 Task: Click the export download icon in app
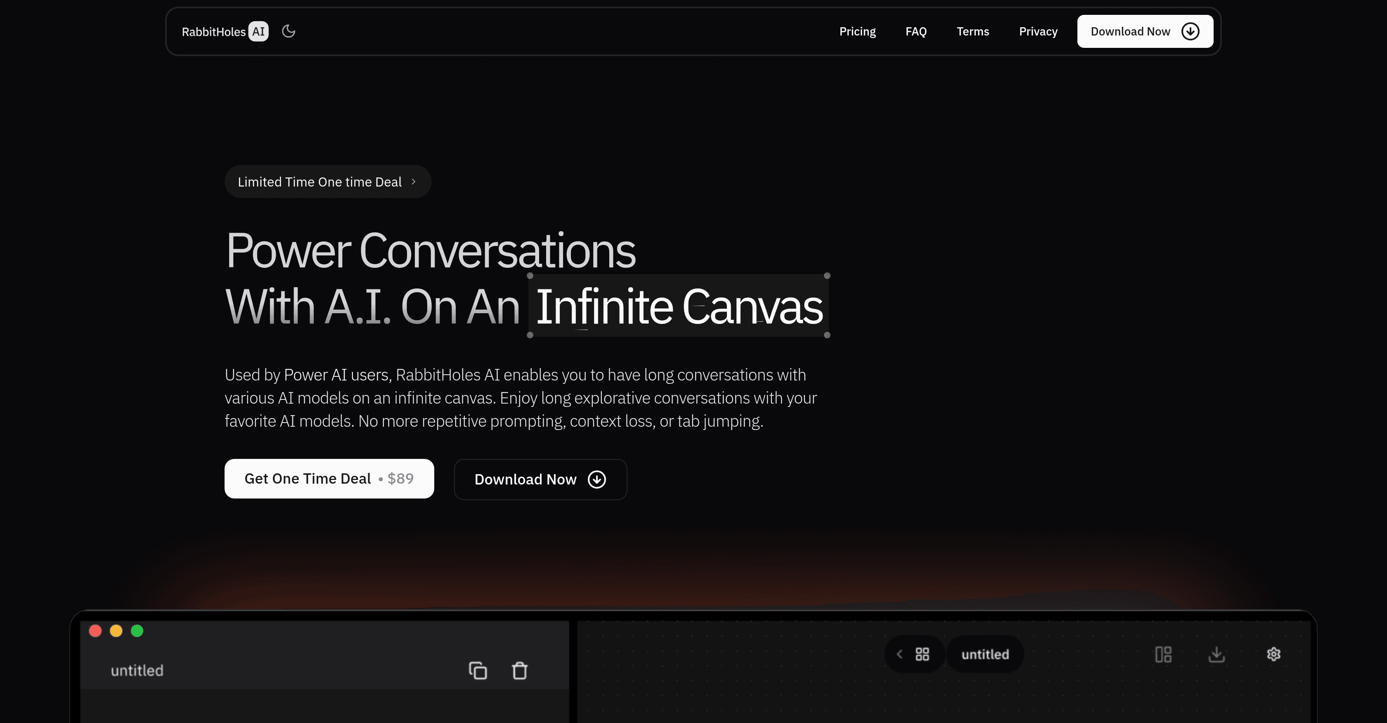tap(1217, 654)
